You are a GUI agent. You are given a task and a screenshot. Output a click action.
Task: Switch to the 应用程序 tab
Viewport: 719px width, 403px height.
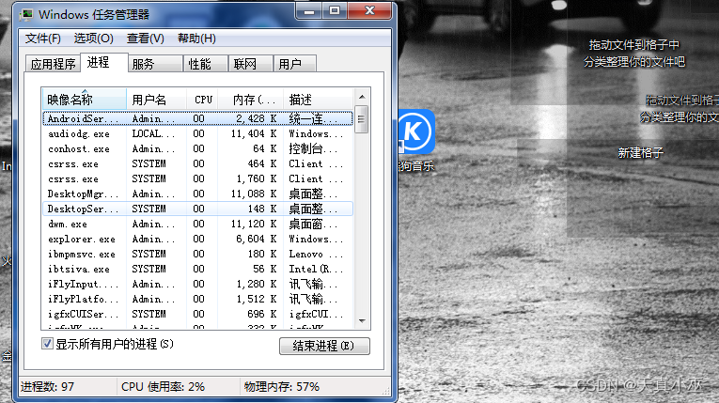tap(53, 64)
